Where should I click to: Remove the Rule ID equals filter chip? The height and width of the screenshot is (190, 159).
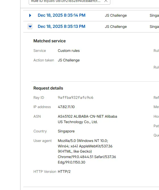[x=106, y=1]
